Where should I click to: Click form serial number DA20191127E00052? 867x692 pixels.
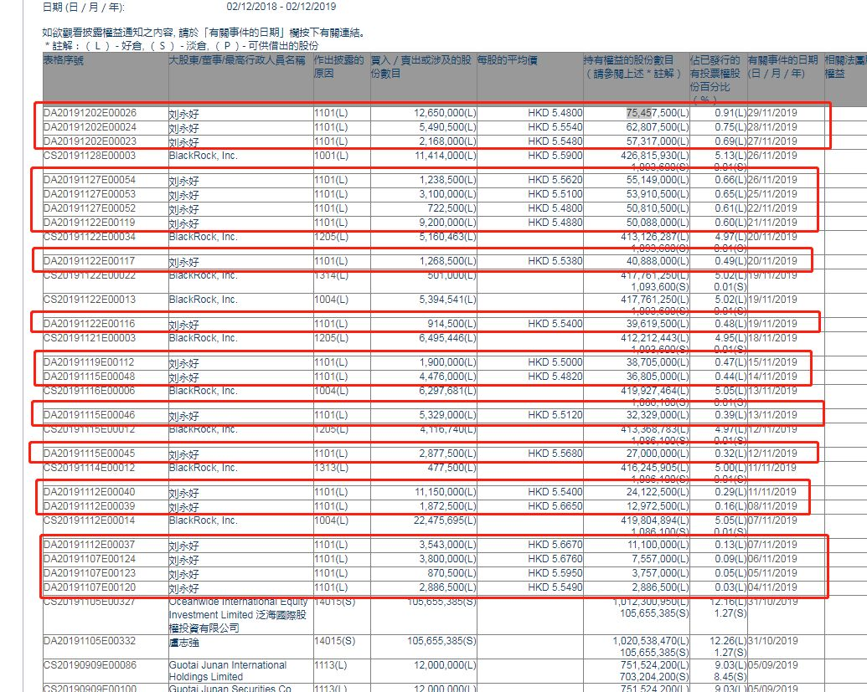coord(90,208)
